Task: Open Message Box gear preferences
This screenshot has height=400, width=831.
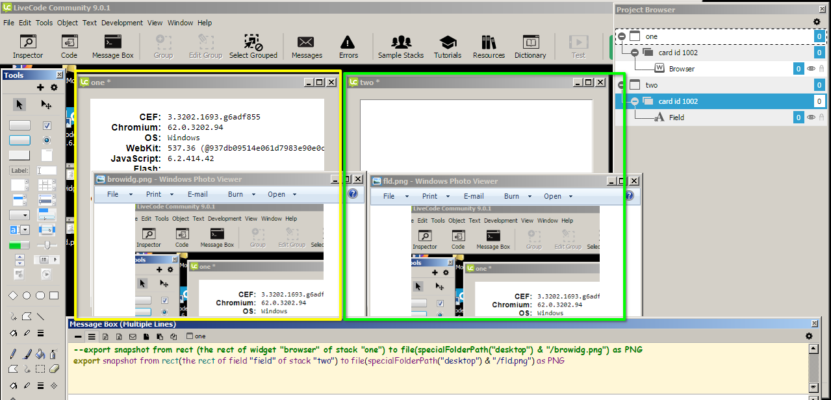Action: (x=809, y=336)
